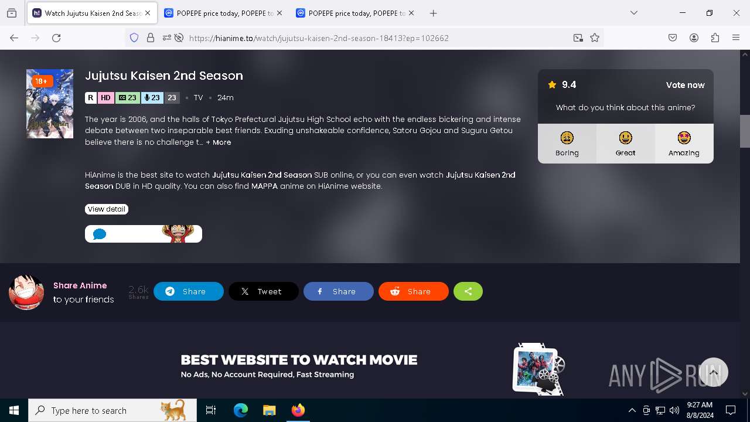750x422 pixels.
Task: Rate the anime as Boring
Action: 567,144
